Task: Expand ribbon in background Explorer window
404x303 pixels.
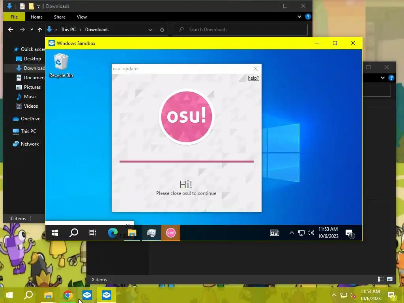Action: pos(383,78)
